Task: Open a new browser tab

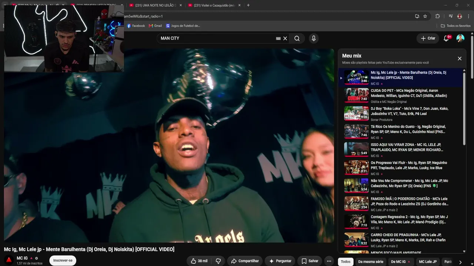Action: coord(248,5)
